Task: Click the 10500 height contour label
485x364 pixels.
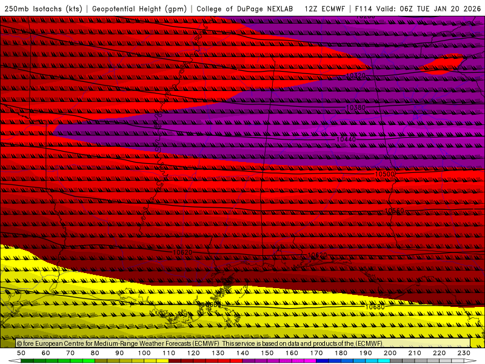Action: (385, 174)
